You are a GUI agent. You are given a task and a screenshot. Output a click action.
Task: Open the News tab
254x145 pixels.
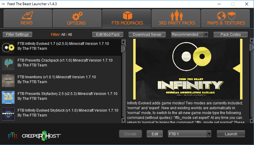tap(27, 19)
